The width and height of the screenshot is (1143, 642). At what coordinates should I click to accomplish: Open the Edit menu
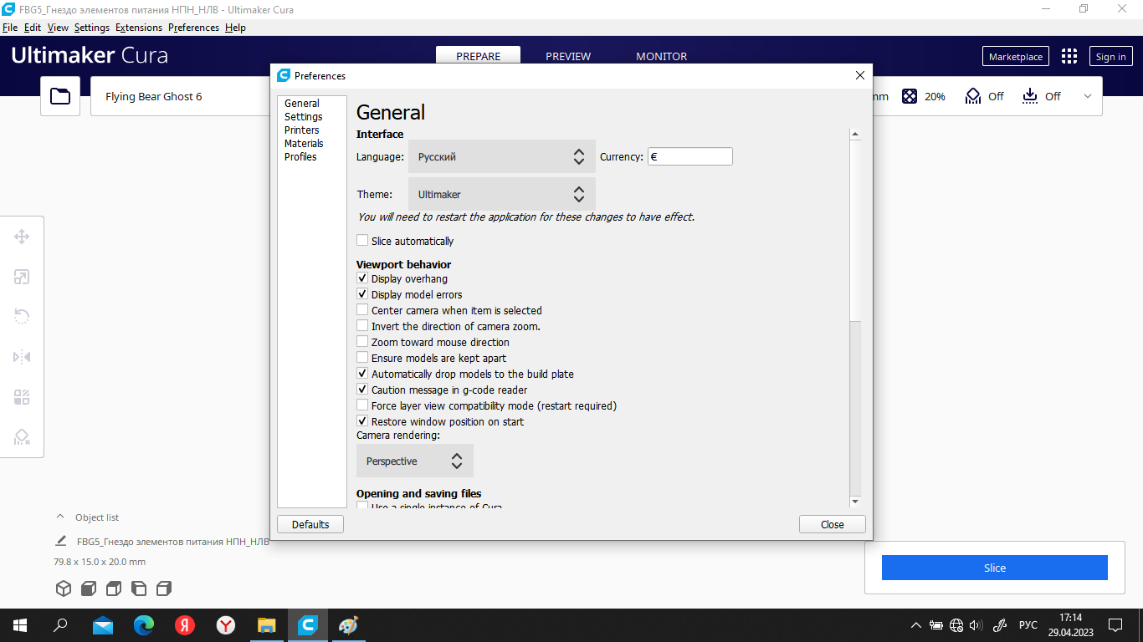tap(33, 28)
